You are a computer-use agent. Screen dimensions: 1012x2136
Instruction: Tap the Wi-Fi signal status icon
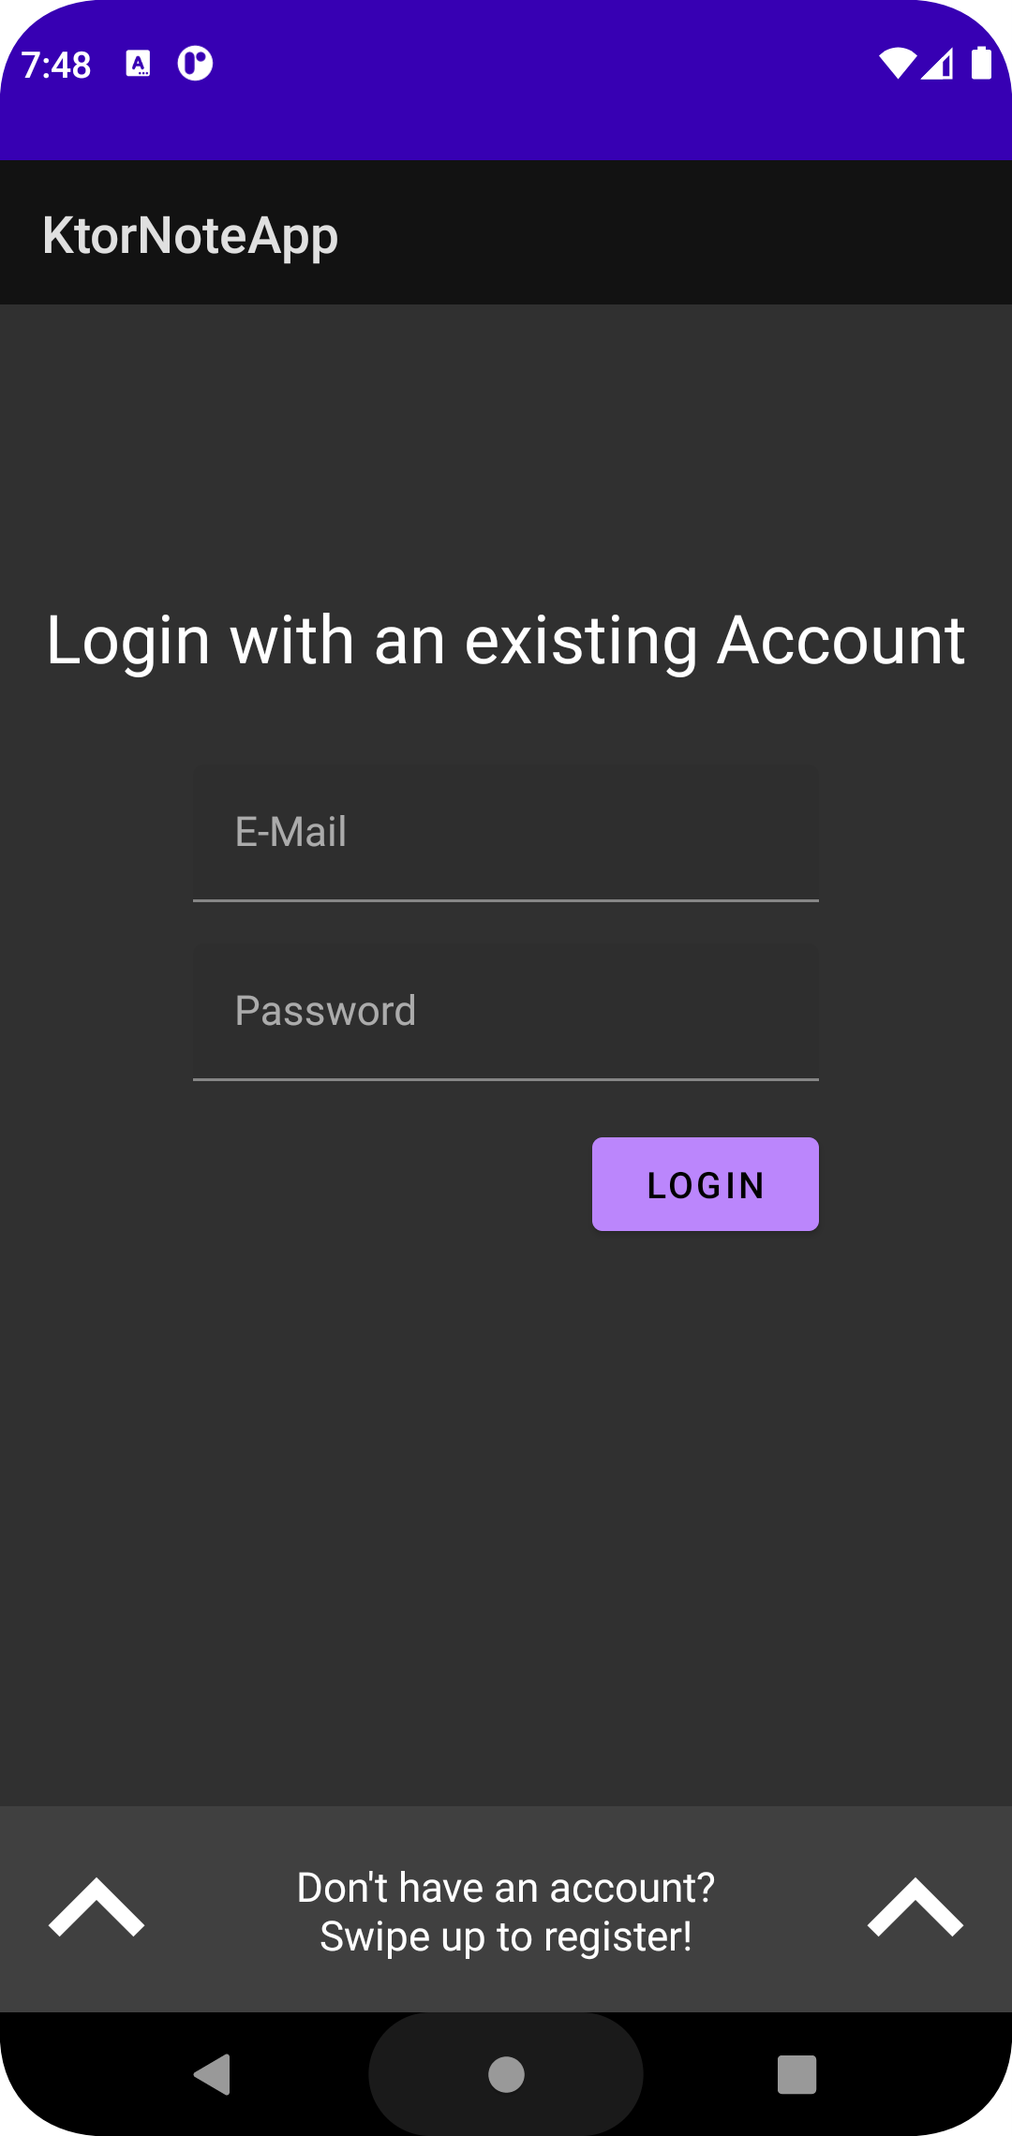coord(898,64)
